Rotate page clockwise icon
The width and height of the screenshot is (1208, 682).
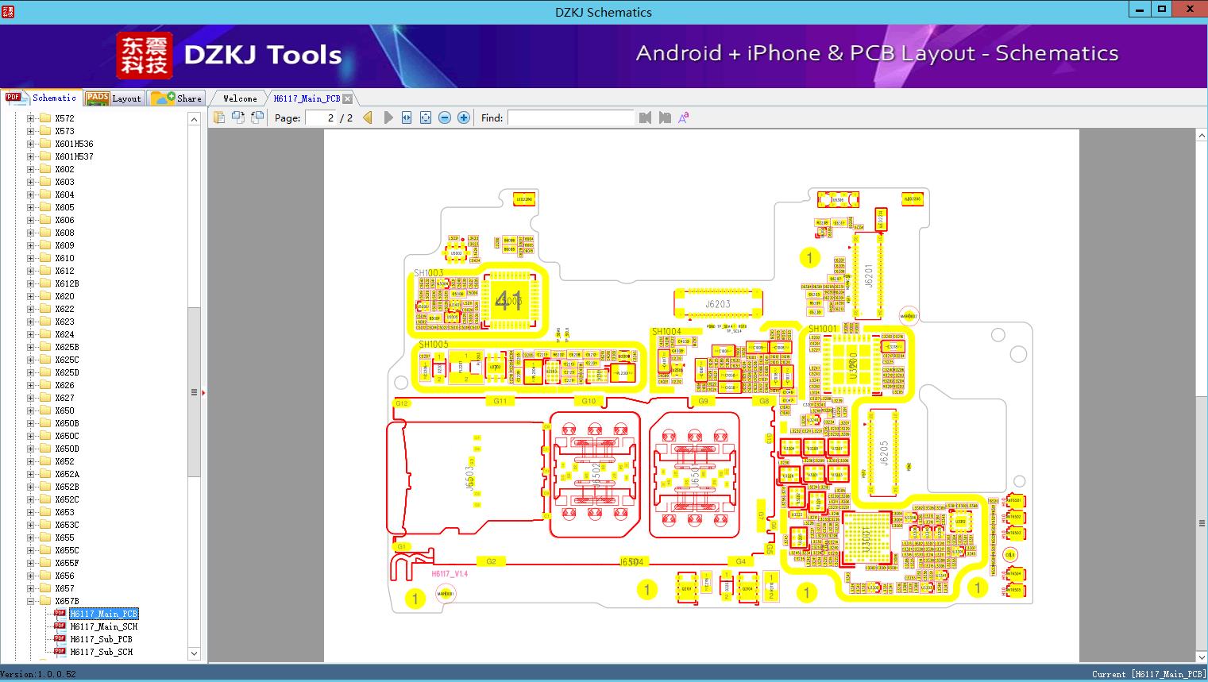pos(237,118)
